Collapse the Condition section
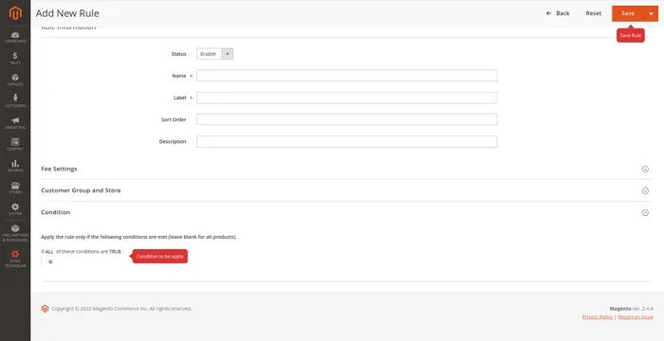The height and width of the screenshot is (341, 664). coord(346,212)
